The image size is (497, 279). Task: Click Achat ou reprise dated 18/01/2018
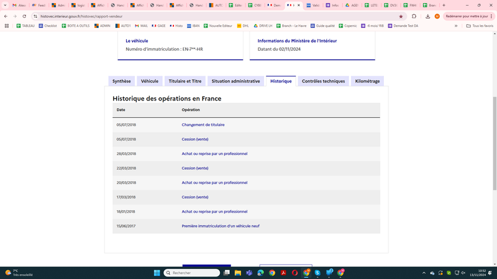214,211
